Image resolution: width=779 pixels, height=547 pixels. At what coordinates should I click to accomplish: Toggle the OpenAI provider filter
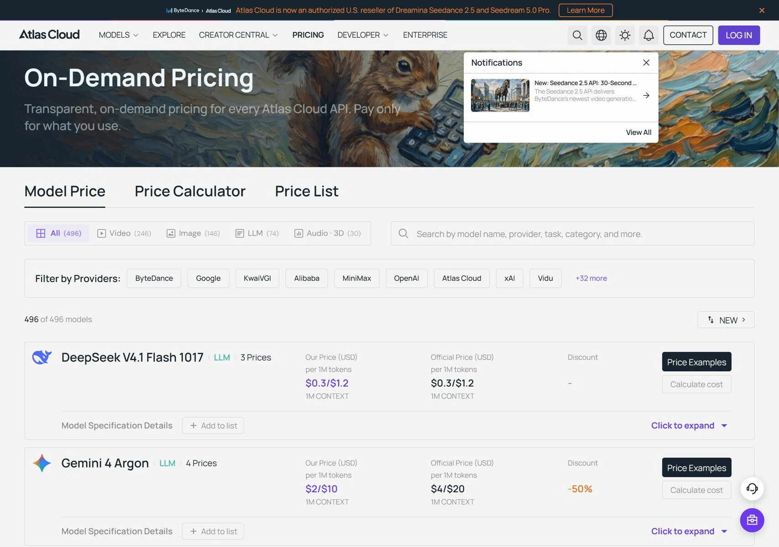coord(407,279)
